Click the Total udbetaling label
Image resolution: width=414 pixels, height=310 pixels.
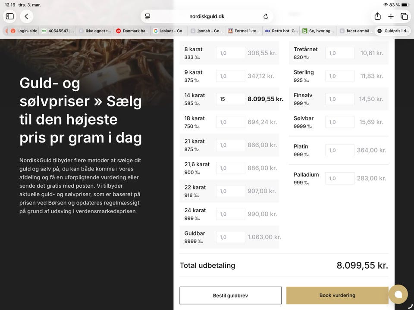point(207,266)
